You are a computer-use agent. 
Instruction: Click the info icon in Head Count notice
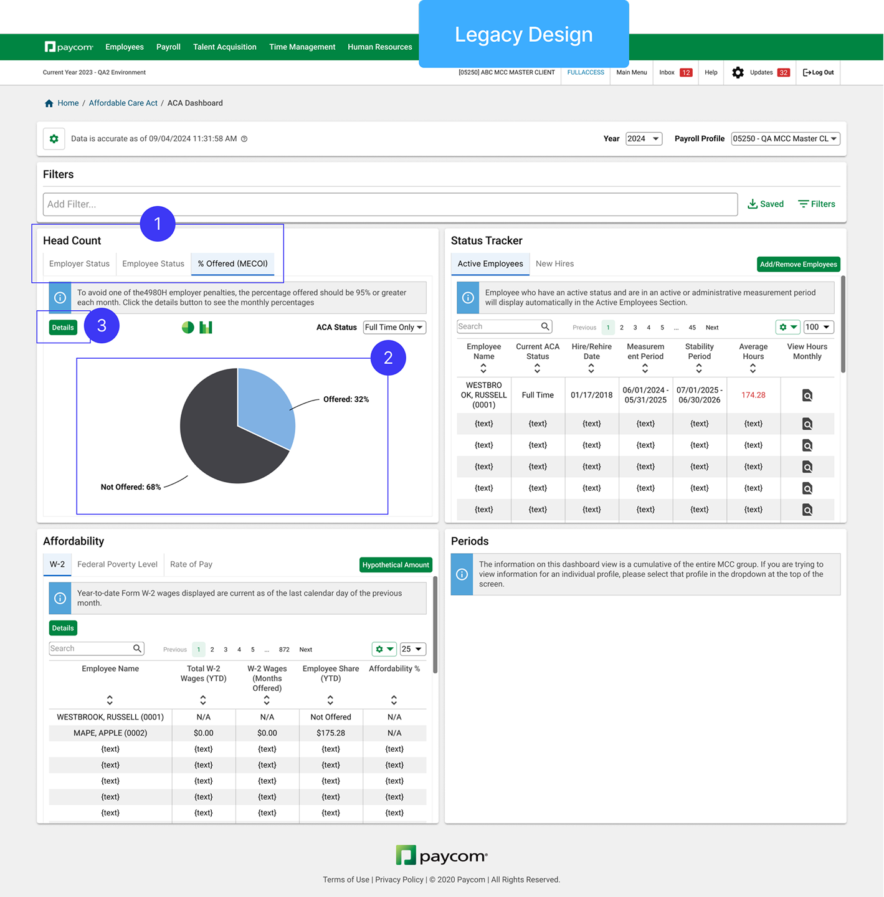coord(60,298)
